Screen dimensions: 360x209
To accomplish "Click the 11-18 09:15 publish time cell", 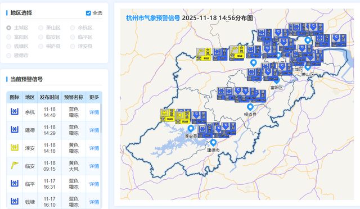I will click(49, 166).
